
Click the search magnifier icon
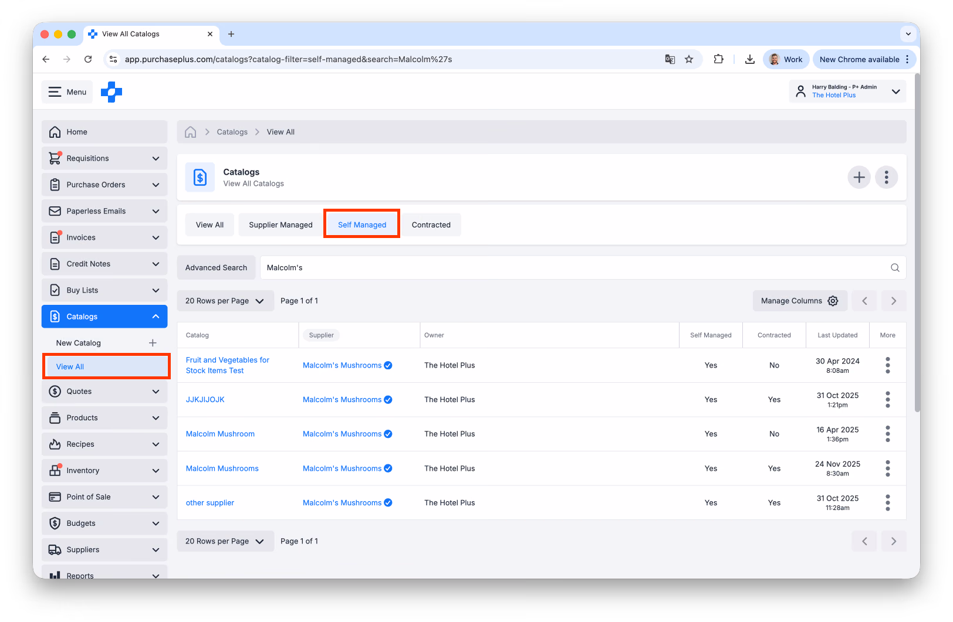pyautogui.click(x=895, y=268)
